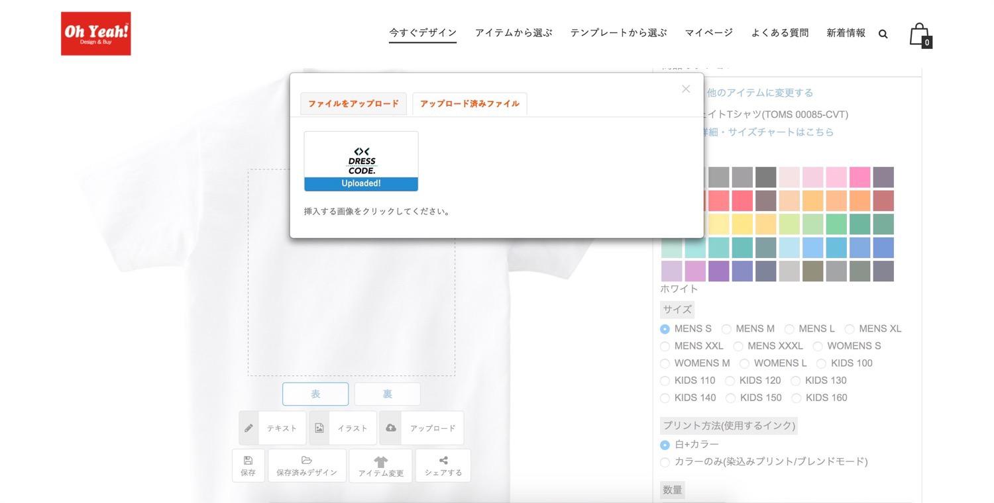
Task: Insert the uploaded DRESS CODE image thumbnail
Action: [361, 161]
